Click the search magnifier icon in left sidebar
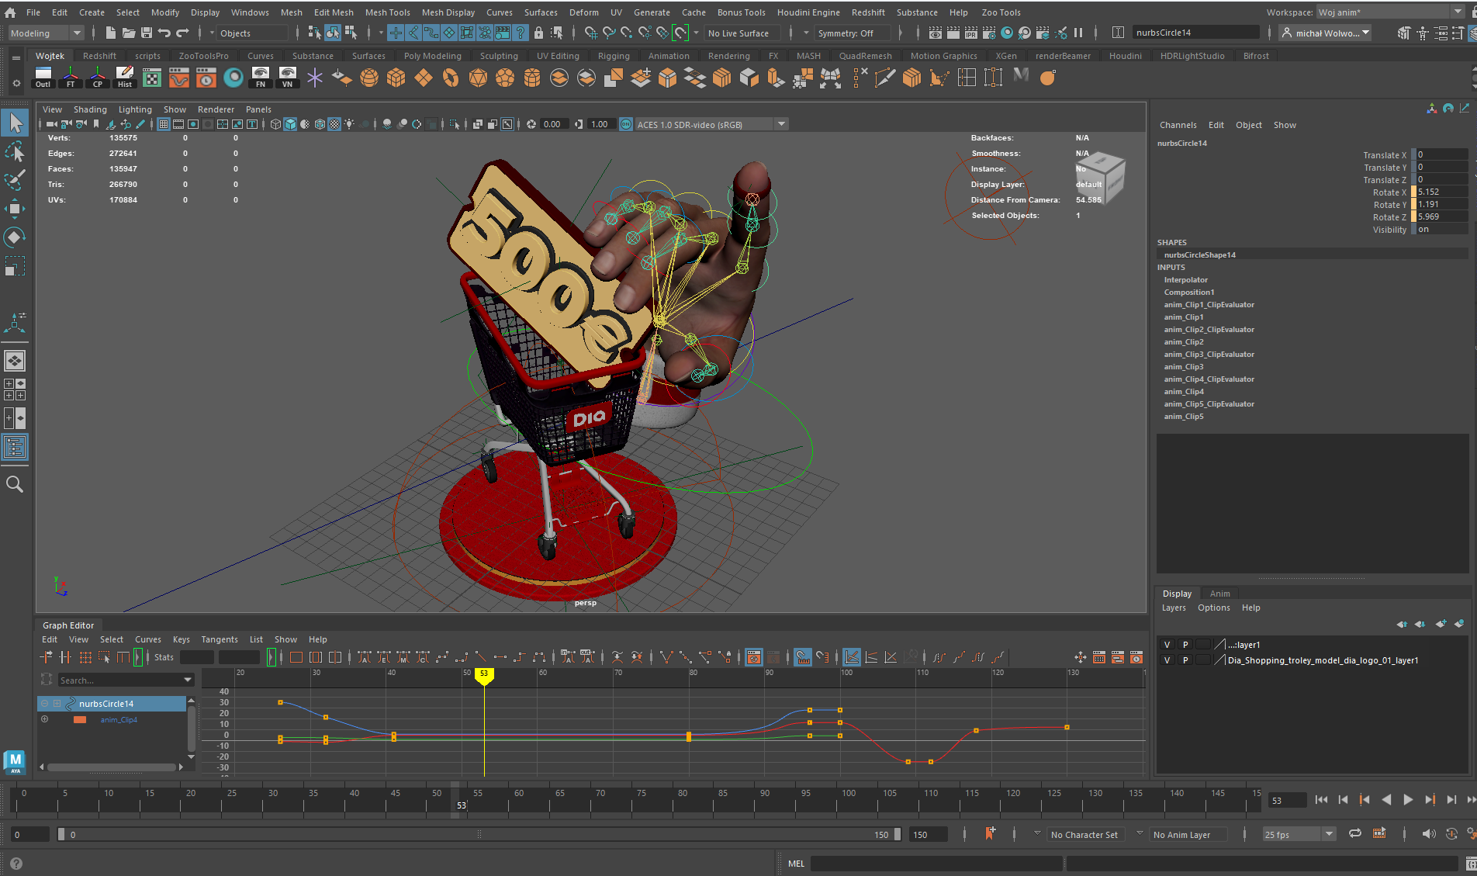The height and width of the screenshot is (876, 1477). pyautogui.click(x=15, y=484)
